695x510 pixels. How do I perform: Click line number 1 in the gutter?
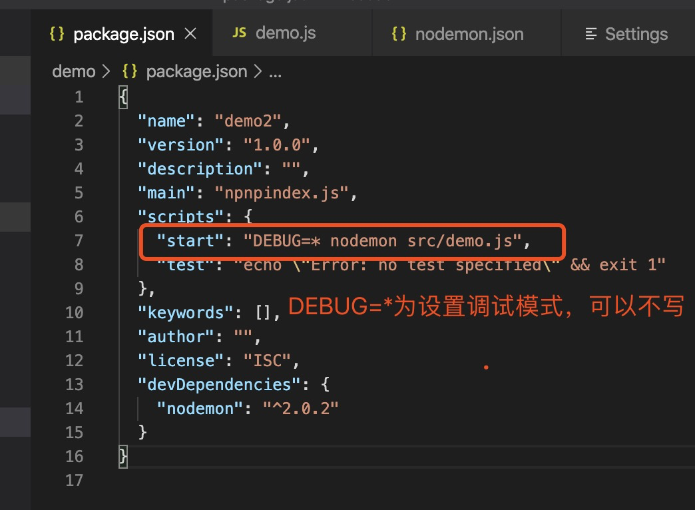(x=79, y=97)
